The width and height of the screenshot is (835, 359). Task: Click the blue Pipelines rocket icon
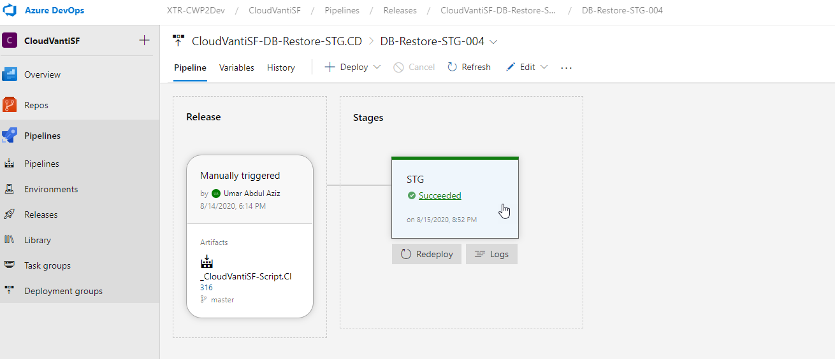[x=10, y=136]
